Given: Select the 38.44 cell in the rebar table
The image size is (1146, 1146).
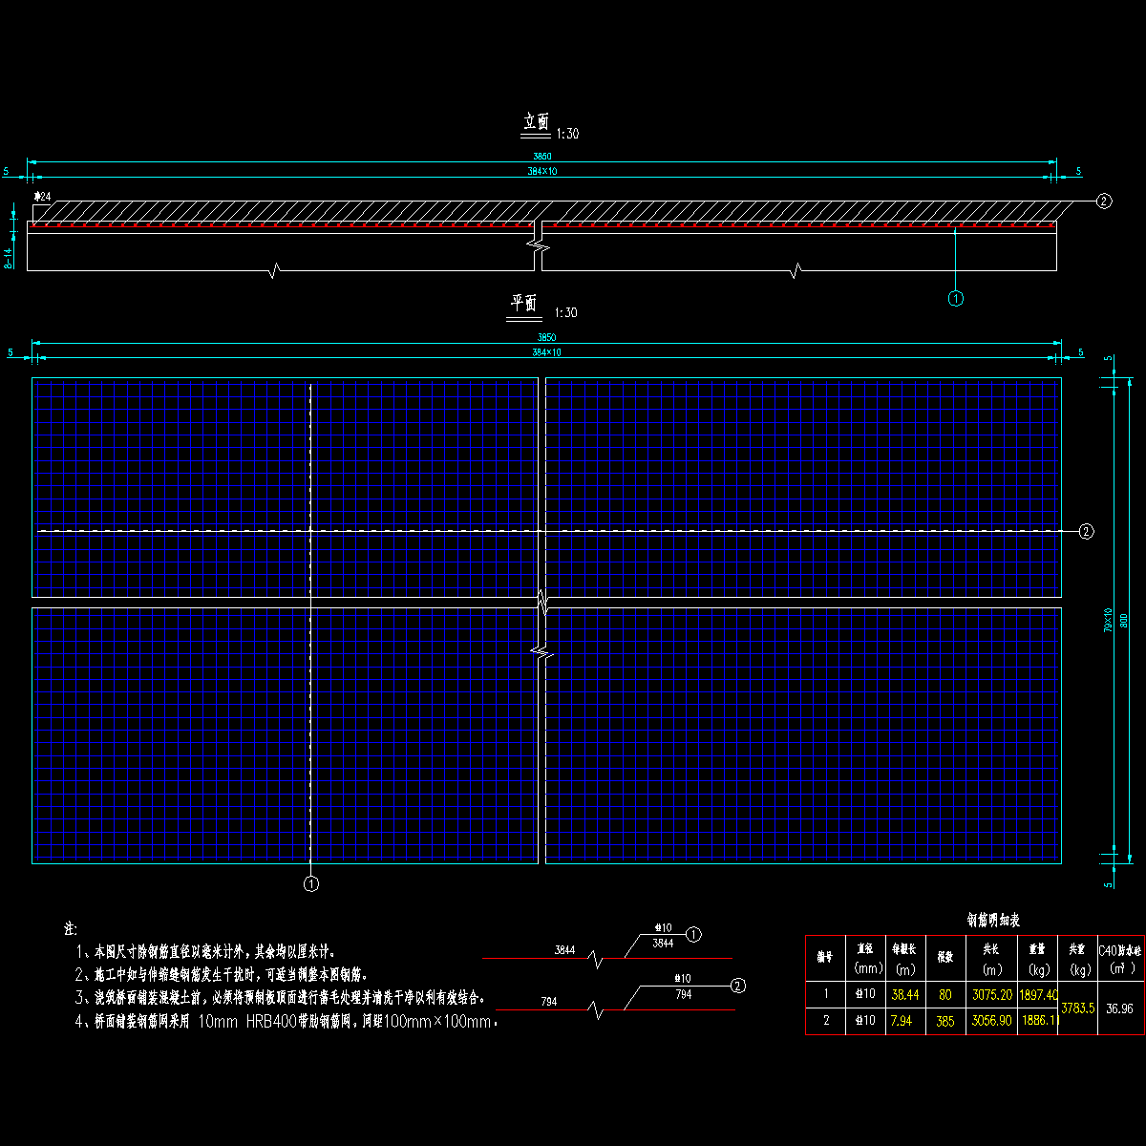Looking at the screenshot, I should click(x=904, y=994).
